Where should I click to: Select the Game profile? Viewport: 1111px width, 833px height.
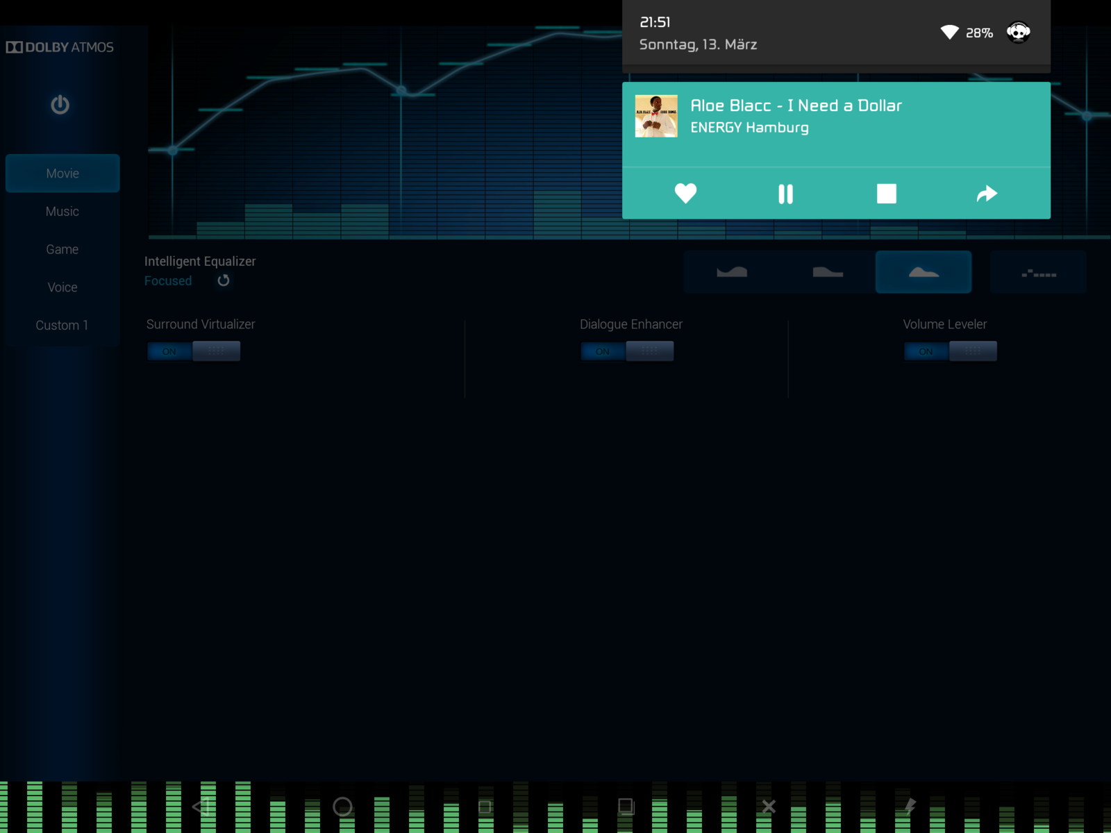click(62, 249)
